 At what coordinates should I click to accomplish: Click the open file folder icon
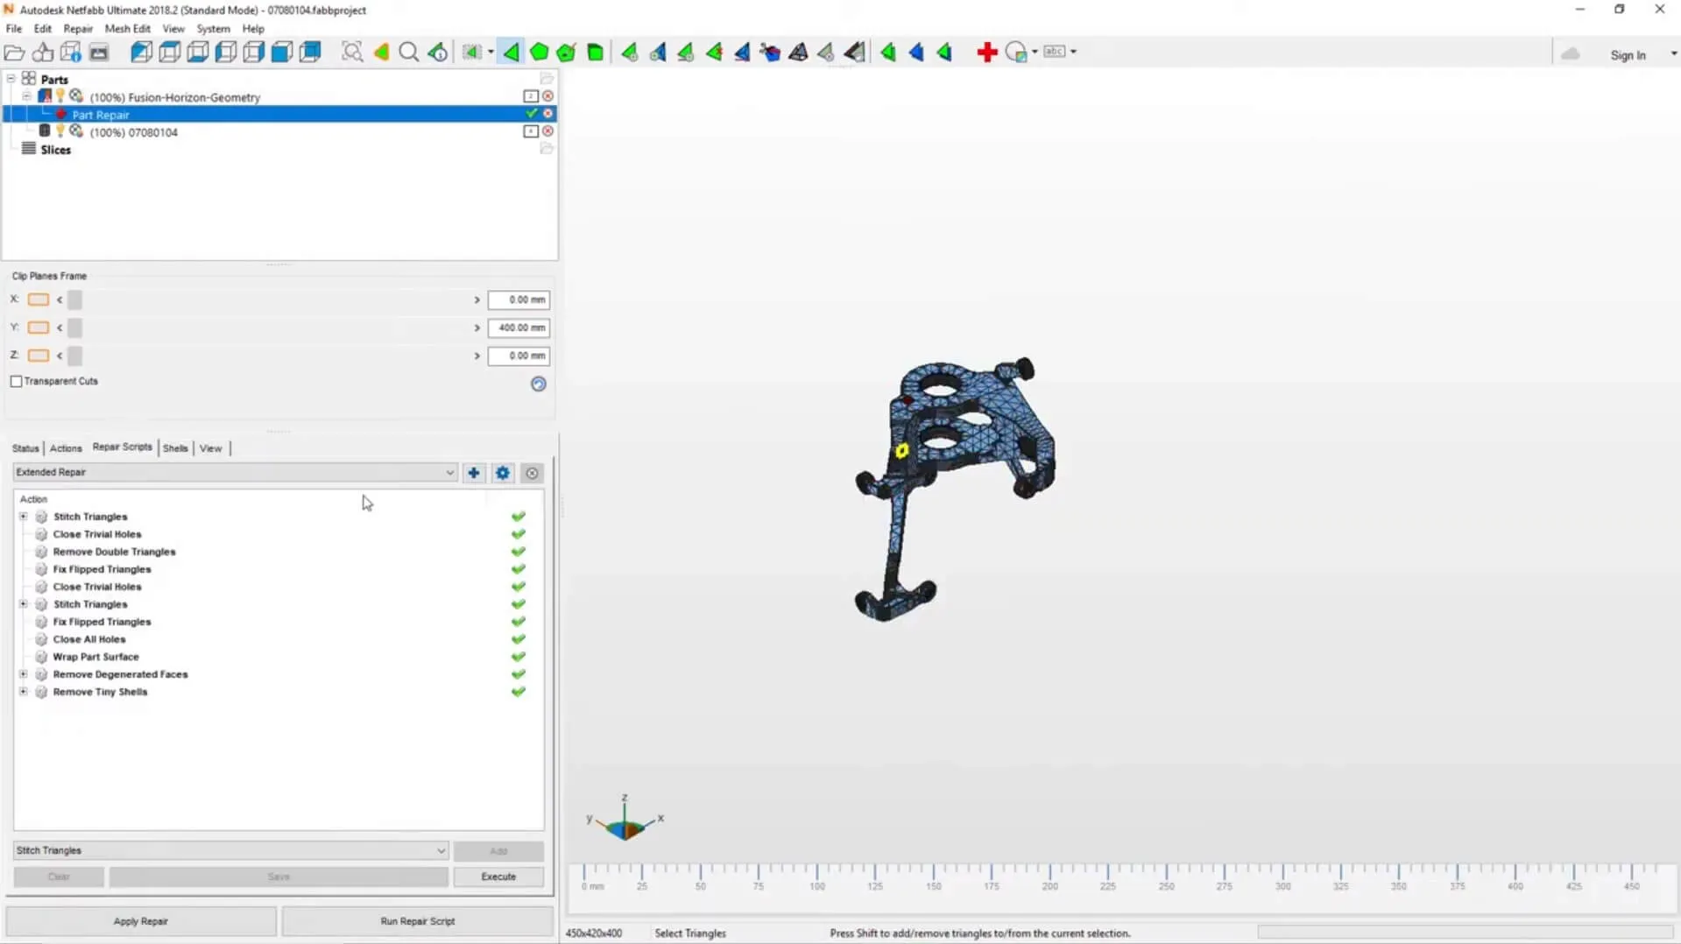coord(15,53)
